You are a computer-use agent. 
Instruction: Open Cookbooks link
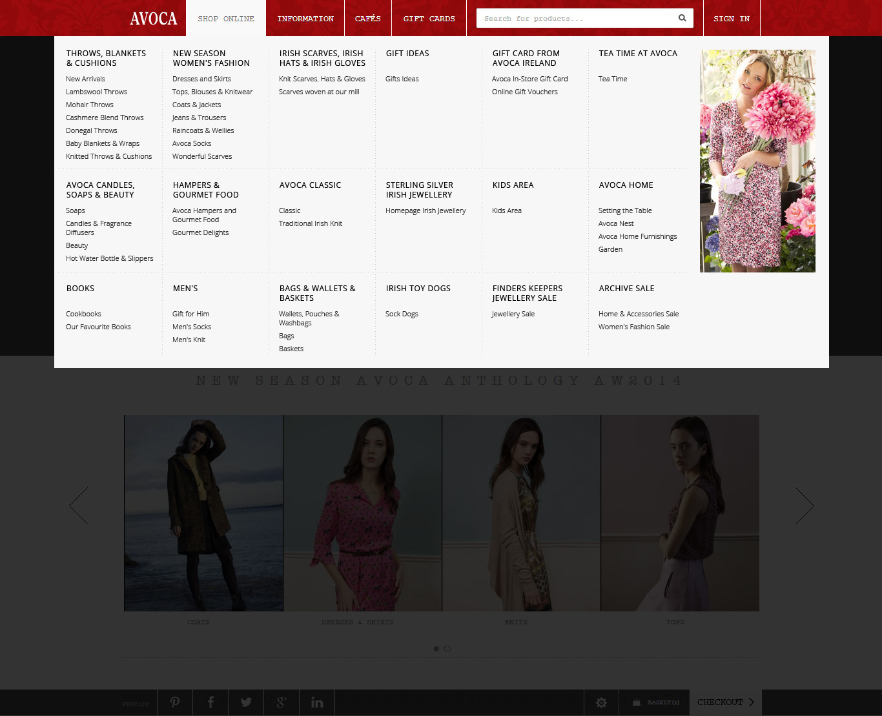point(83,314)
